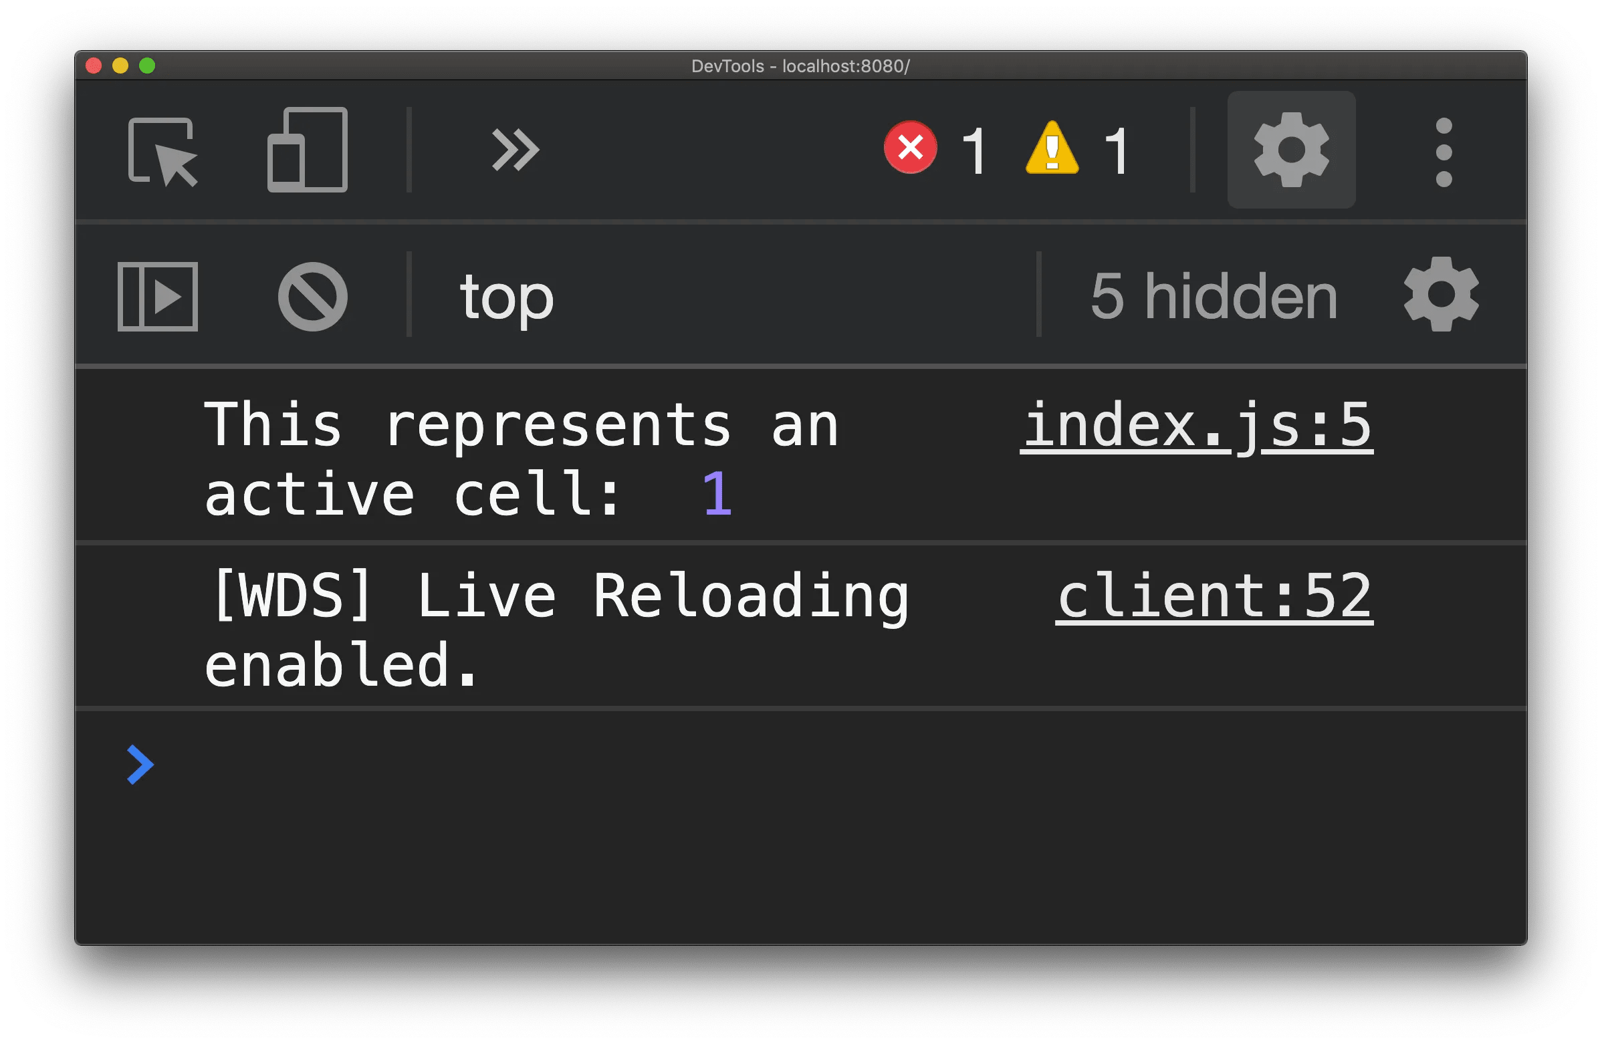This screenshot has width=1602, height=1044.
Task: Open console settings gear
Action: tap(1440, 295)
